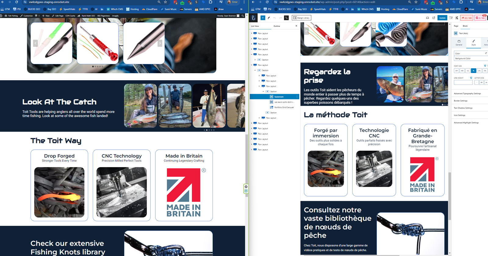Click the Made in Britain card image on left
This screenshot has height=256, width=488.
(x=184, y=192)
